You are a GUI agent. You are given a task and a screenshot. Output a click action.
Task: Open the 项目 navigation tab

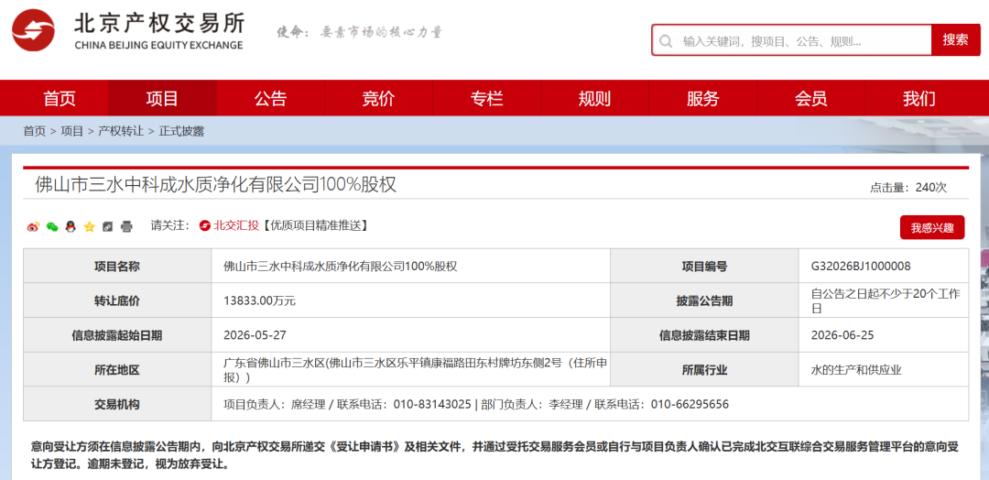[x=162, y=98]
